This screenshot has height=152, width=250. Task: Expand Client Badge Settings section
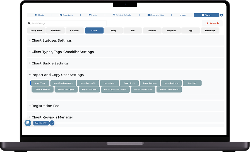point(125,63)
